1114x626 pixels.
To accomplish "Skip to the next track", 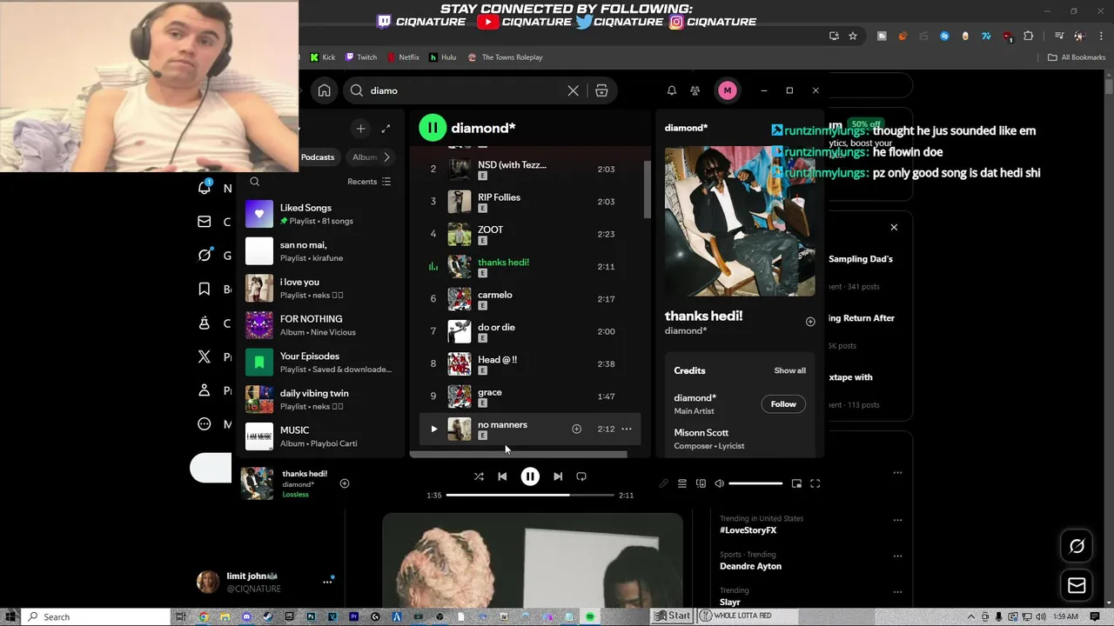I will [558, 476].
